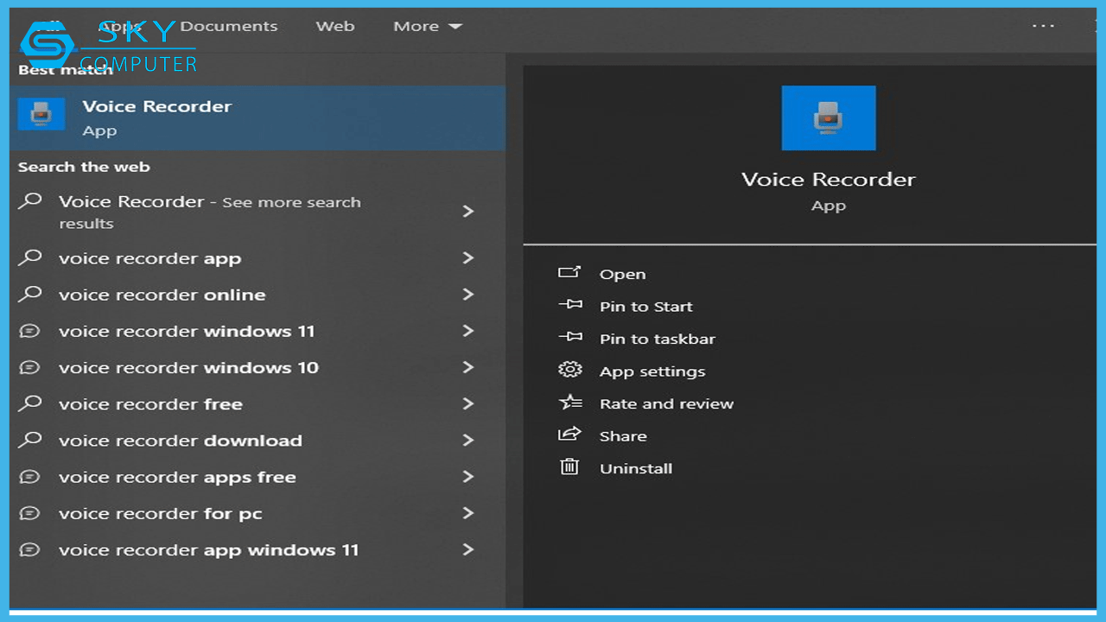The height and width of the screenshot is (622, 1106).
Task: Click chat icon beside voice recorder windows 11
Action: click(30, 331)
